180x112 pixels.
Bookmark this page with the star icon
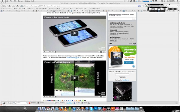(x=141, y=6)
